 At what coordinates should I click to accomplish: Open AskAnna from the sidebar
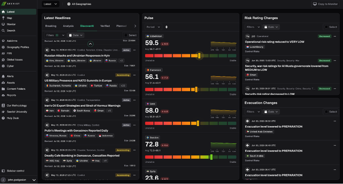tap(12, 41)
